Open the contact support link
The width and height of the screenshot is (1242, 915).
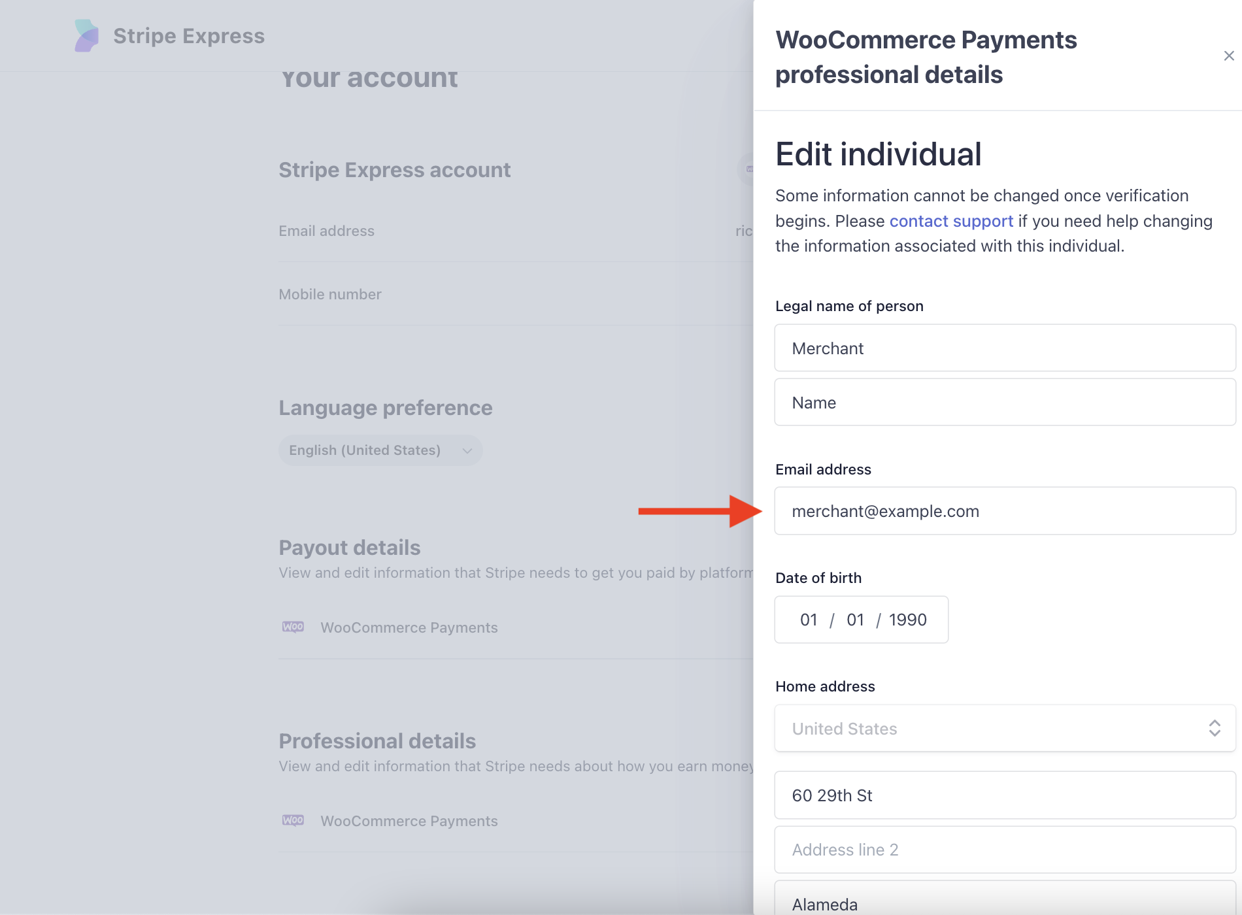pyautogui.click(x=951, y=221)
